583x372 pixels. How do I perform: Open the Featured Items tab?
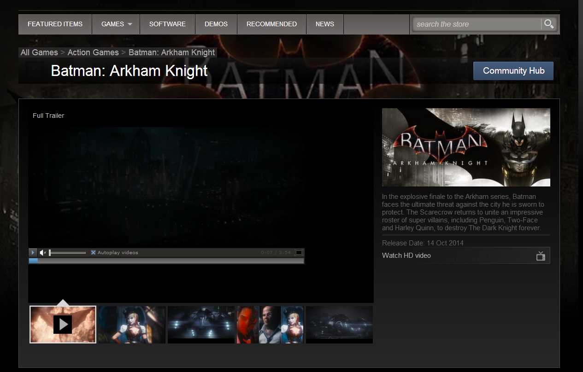click(x=55, y=24)
